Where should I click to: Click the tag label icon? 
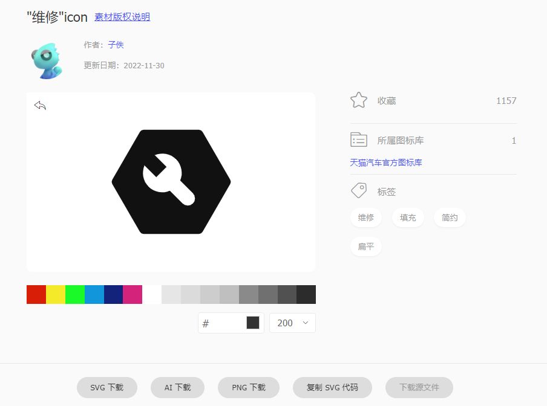[x=359, y=191]
